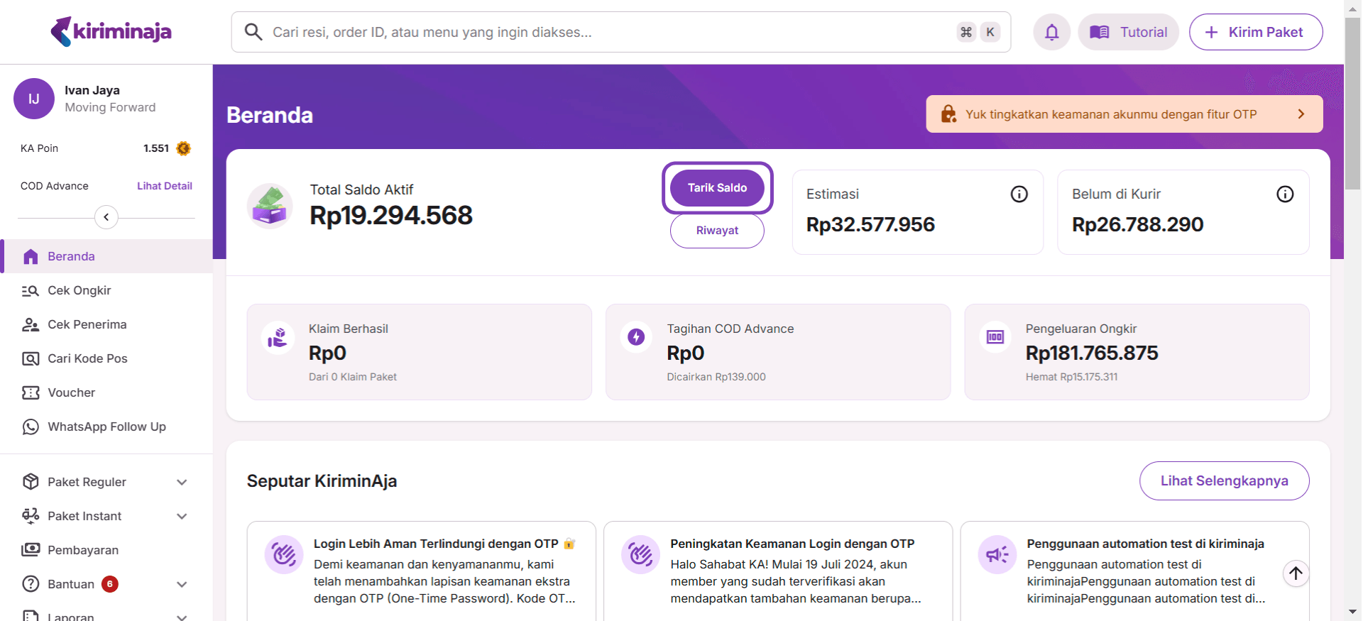The width and height of the screenshot is (1363, 621).
Task: Click the Belum di Kurir info icon
Action: [x=1284, y=194]
